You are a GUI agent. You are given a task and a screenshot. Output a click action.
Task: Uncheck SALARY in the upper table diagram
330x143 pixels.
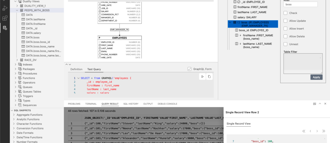pyautogui.click(x=100, y=12)
